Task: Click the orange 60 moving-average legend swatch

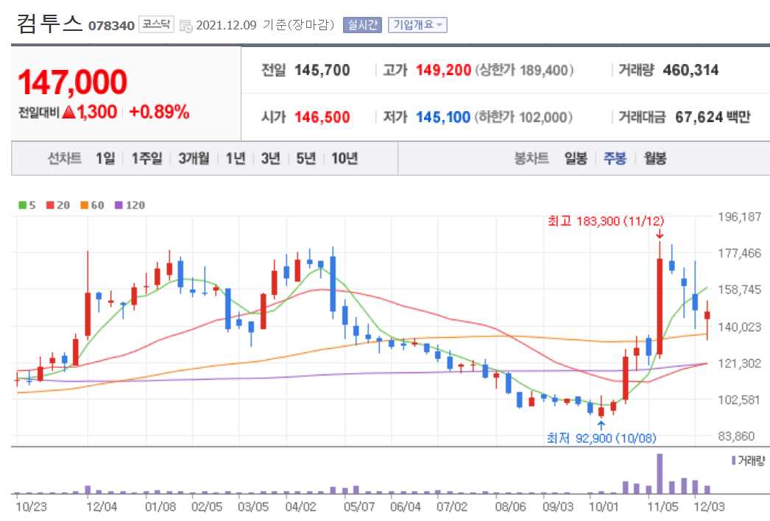Action: [85, 205]
